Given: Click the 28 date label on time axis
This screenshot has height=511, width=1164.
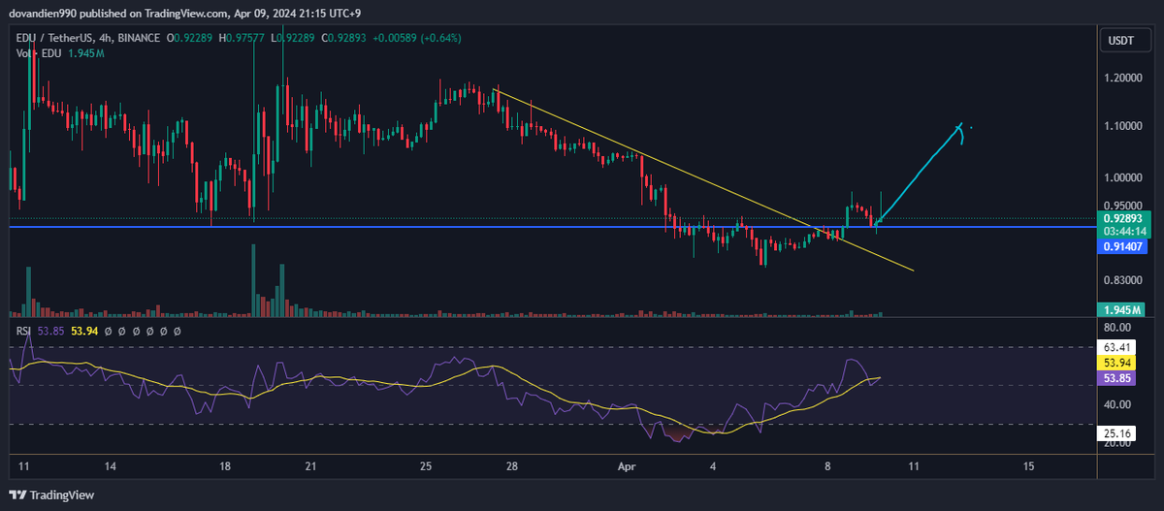Looking at the screenshot, I should point(512,466).
